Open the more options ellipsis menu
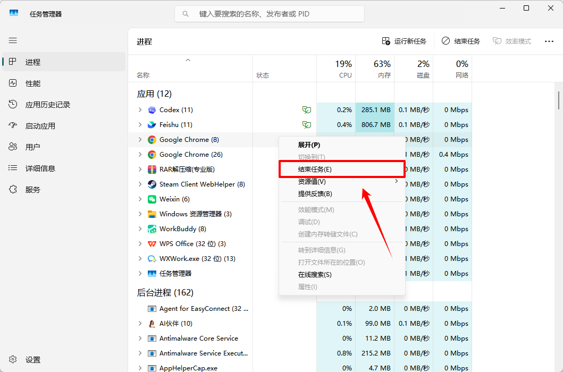 point(549,41)
